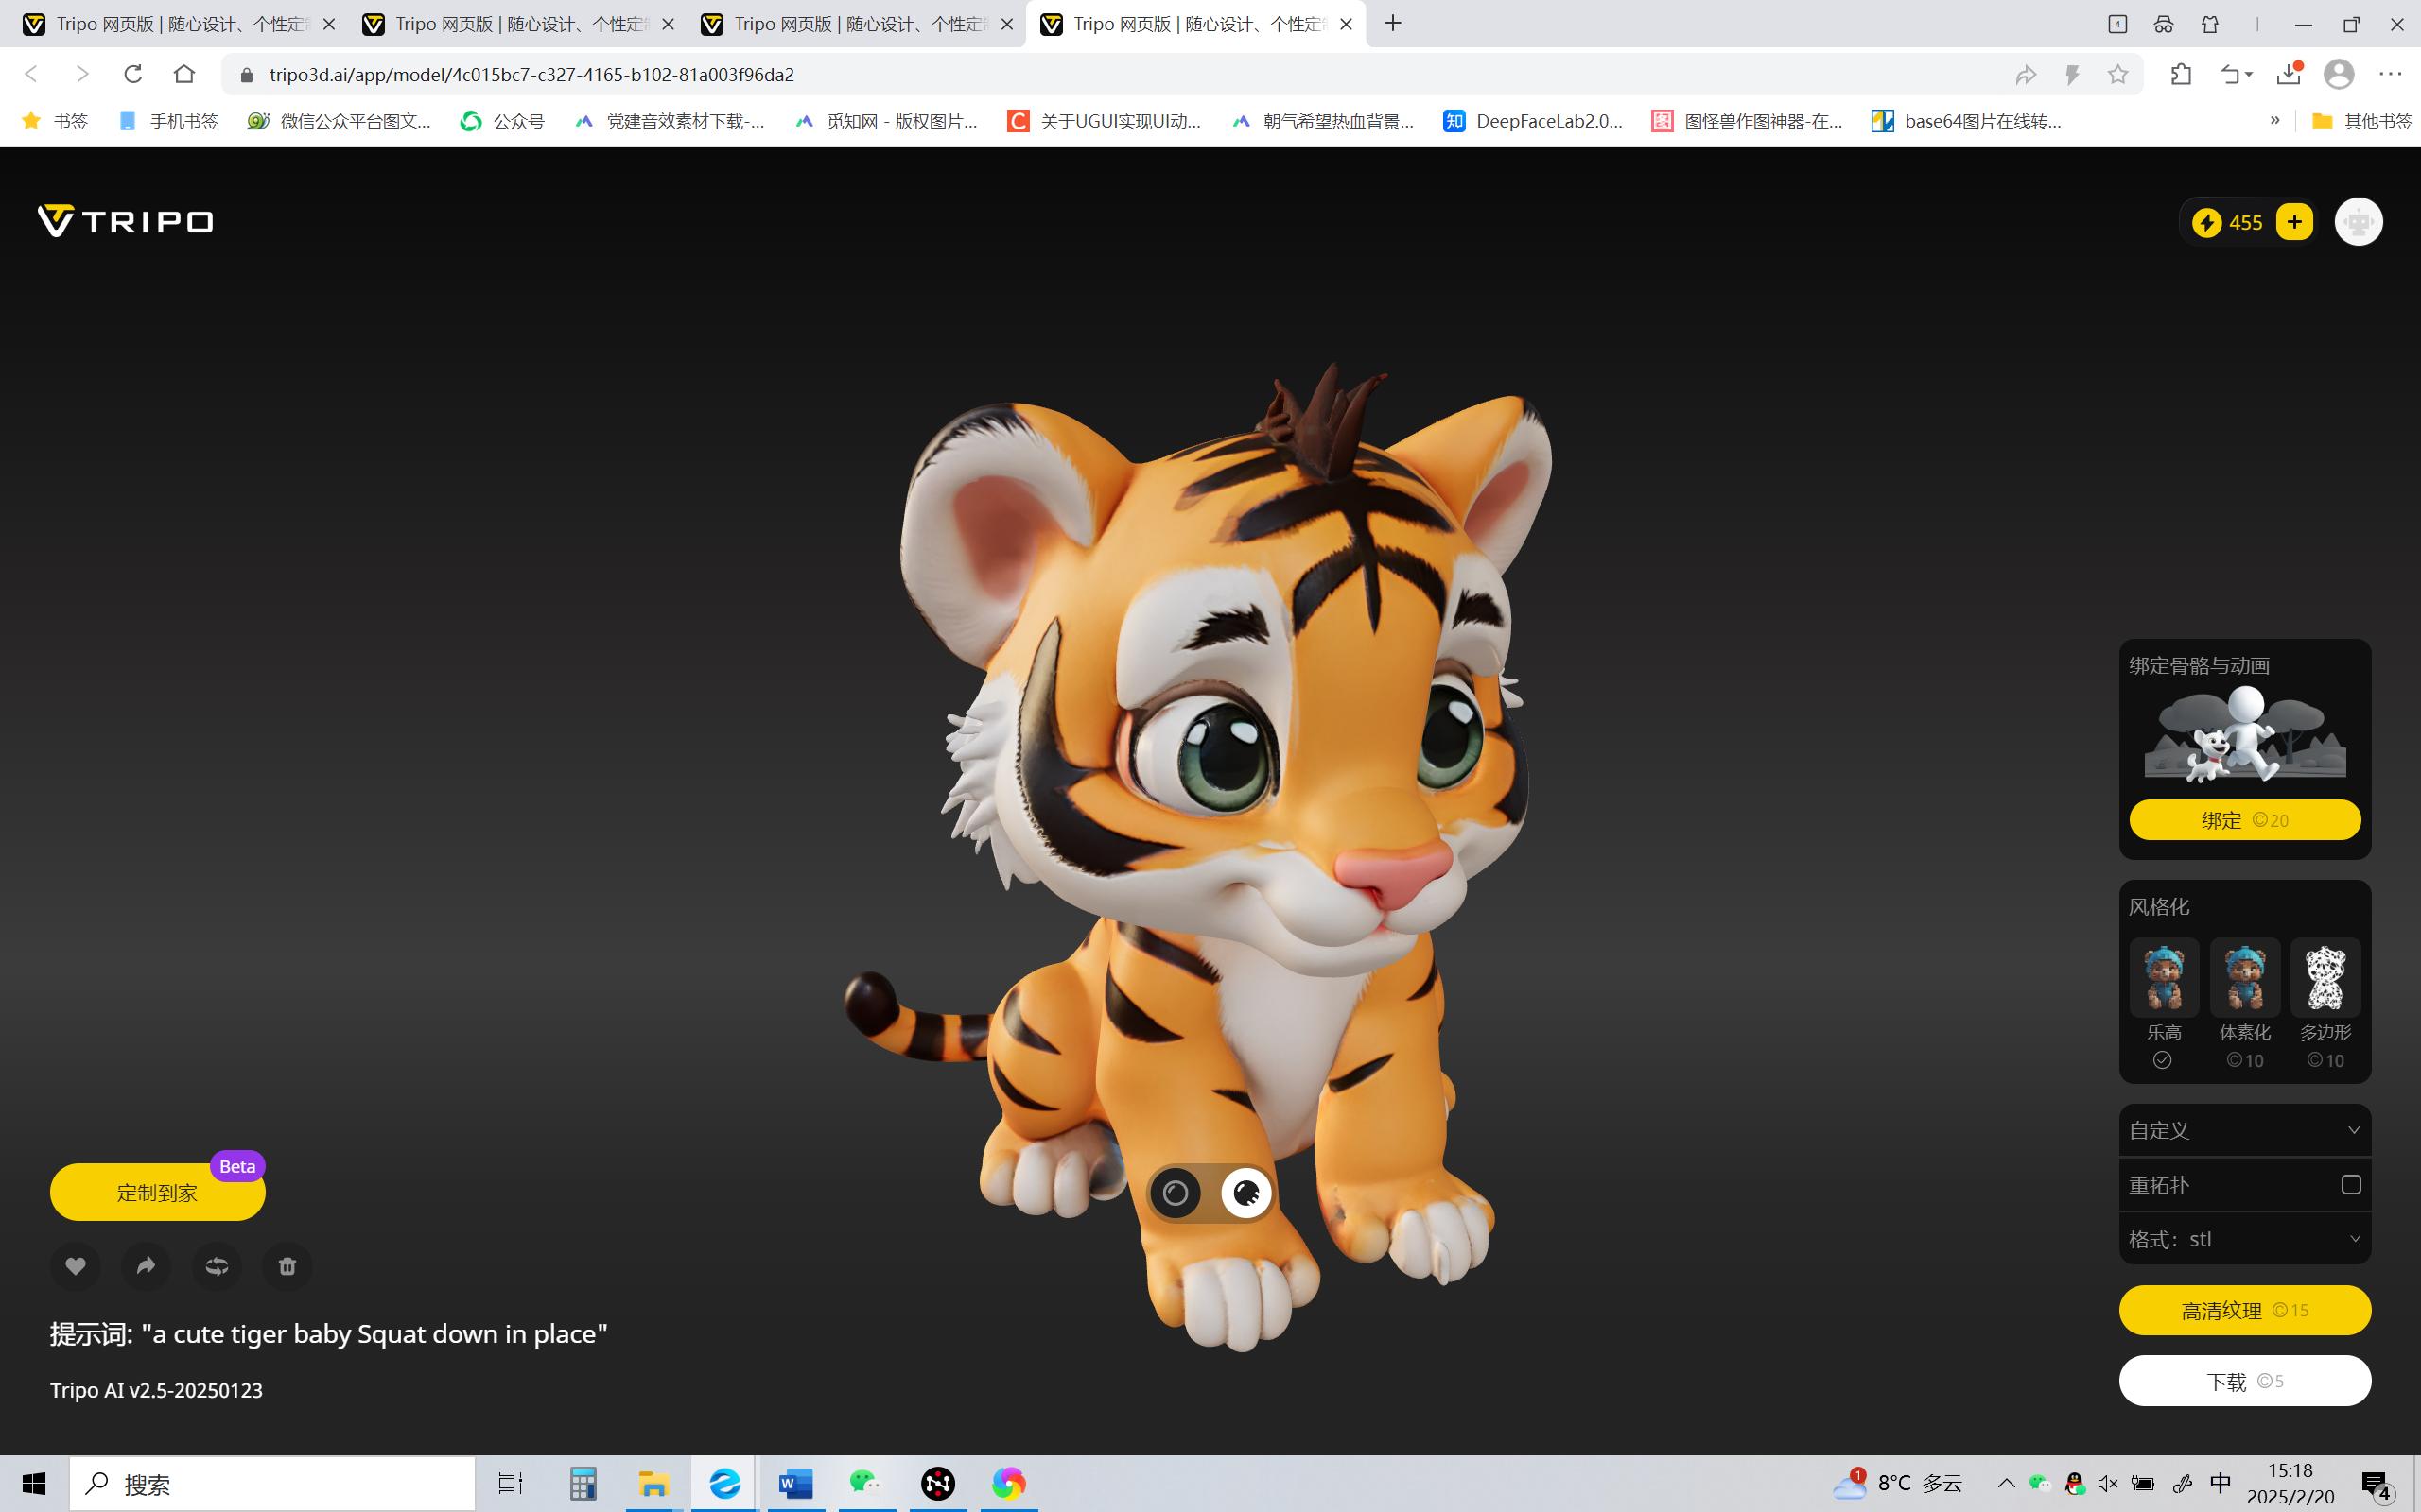Viewport: 2421px width, 1512px height.
Task: Open the 微信公众平台图文 bookmark
Action: pyautogui.click(x=340, y=121)
